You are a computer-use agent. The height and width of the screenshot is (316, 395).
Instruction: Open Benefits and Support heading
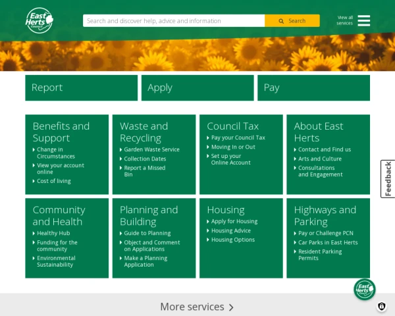click(x=61, y=132)
